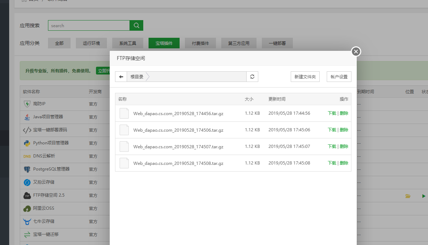Click the 名称 column header

tap(122, 99)
